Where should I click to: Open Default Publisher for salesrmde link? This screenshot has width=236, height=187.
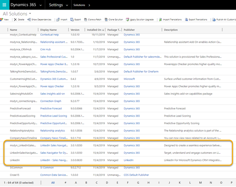(143, 57)
